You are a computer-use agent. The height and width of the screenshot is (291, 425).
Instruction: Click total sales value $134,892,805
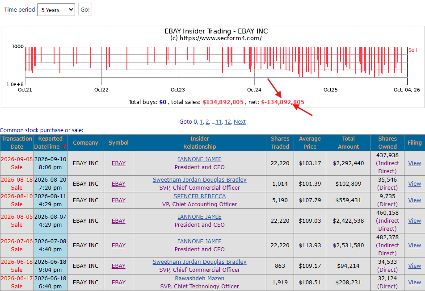coord(223,102)
